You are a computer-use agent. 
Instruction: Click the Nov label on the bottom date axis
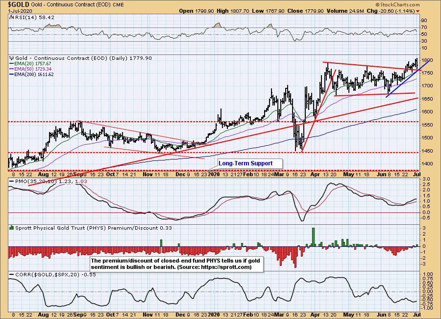(x=148, y=315)
